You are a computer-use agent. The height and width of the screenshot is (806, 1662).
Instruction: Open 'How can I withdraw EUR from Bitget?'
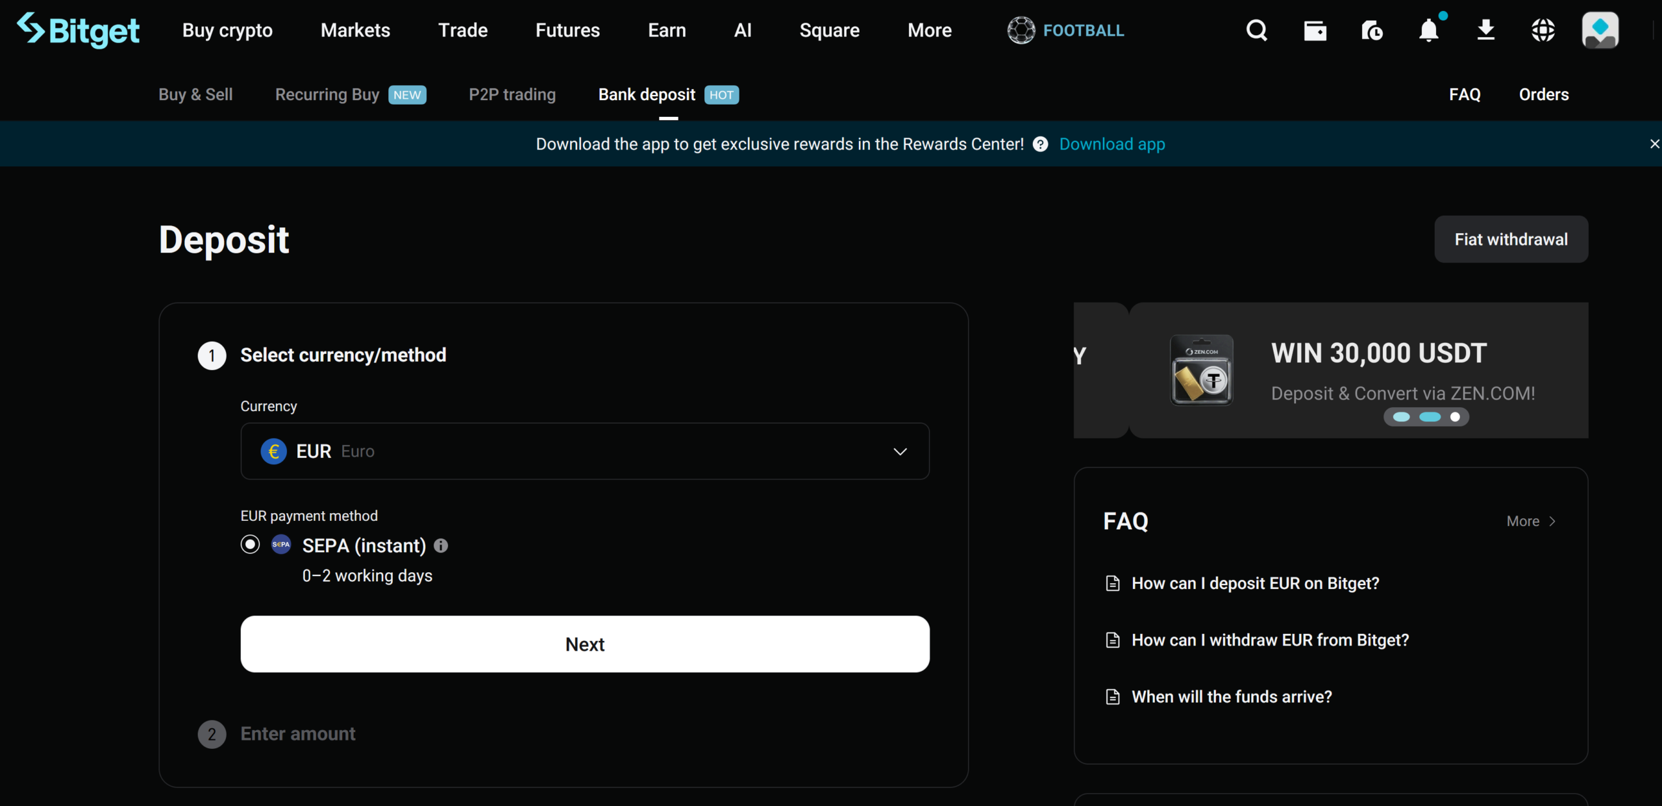1271,640
